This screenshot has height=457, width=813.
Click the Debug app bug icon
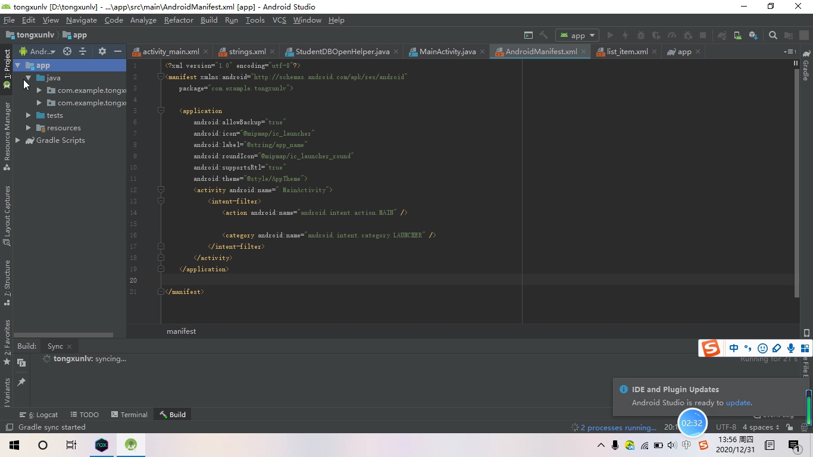point(641,35)
